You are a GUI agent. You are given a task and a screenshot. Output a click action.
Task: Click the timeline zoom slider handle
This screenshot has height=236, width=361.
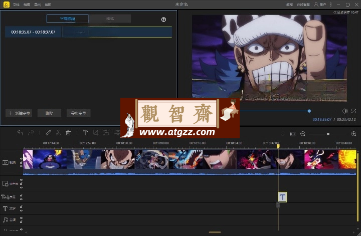pyautogui.click(x=328, y=134)
